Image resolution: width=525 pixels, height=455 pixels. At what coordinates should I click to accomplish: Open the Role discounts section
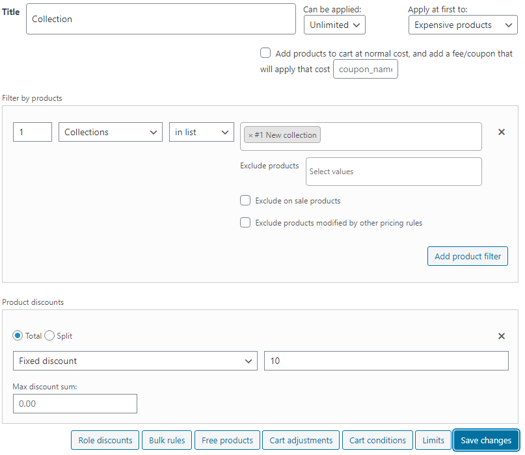[x=105, y=440]
